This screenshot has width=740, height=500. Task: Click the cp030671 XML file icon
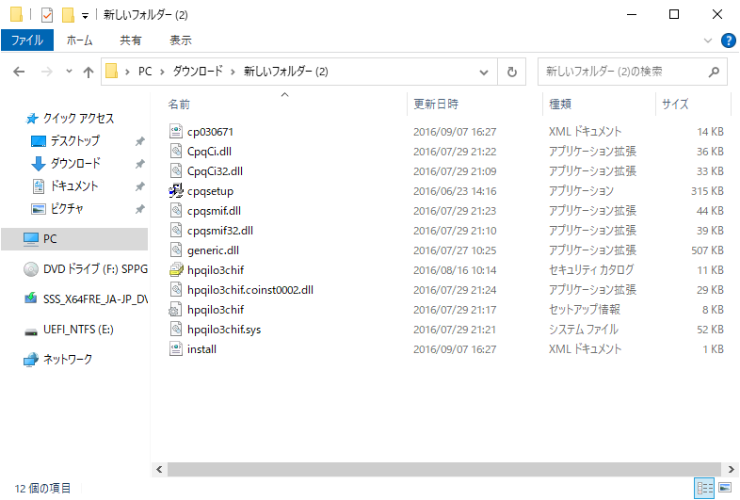pos(176,131)
